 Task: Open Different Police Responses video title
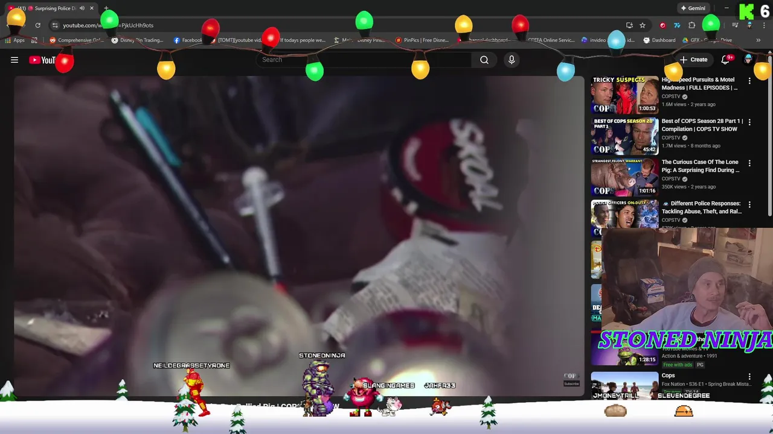point(702,207)
